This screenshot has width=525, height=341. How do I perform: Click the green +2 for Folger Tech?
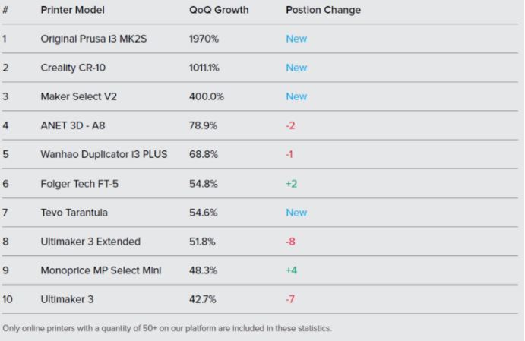pyautogui.click(x=291, y=184)
